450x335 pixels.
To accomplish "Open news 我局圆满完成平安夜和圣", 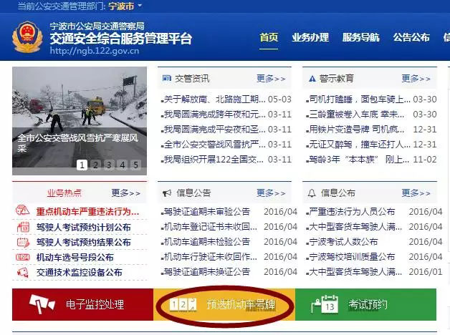I will 215,130.
